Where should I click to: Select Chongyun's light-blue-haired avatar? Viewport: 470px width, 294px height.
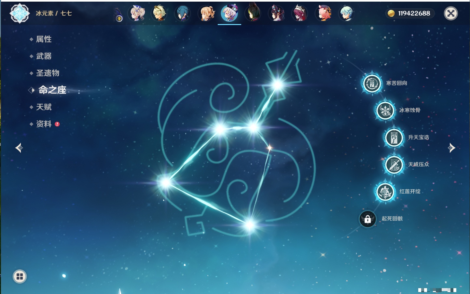coord(346,13)
